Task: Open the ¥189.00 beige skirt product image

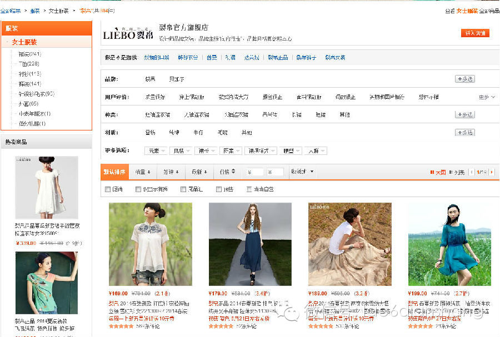Action: click(350, 244)
